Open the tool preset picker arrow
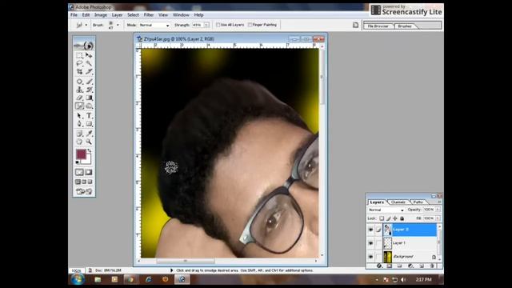Viewport: 512px width, 288px height. coord(86,25)
